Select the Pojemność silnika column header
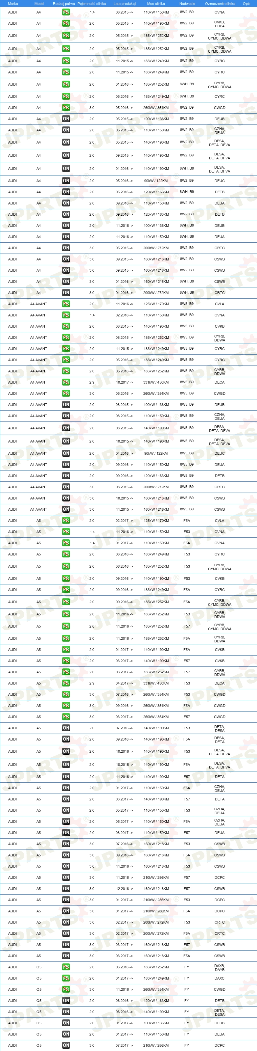257x1051 pixels. (x=92, y=4)
